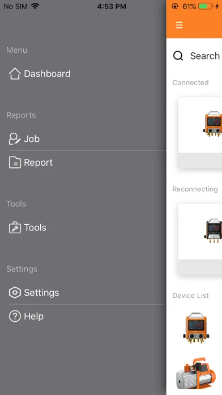Tap the battery indicator in status bar
Image resolution: width=222 pixels, height=395 pixels.
click(206, 6)
